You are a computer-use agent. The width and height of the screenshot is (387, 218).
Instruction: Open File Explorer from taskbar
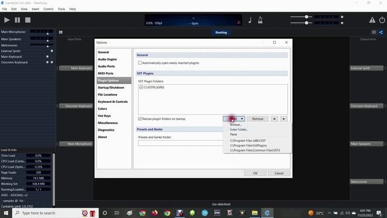255,213
